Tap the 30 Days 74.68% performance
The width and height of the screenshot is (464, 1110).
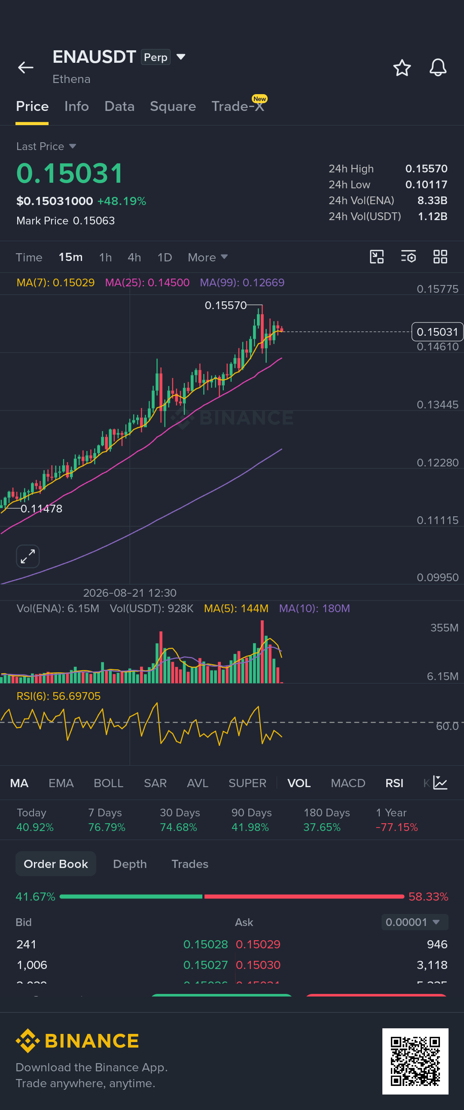pyautogui.click(x=180, y=819)
